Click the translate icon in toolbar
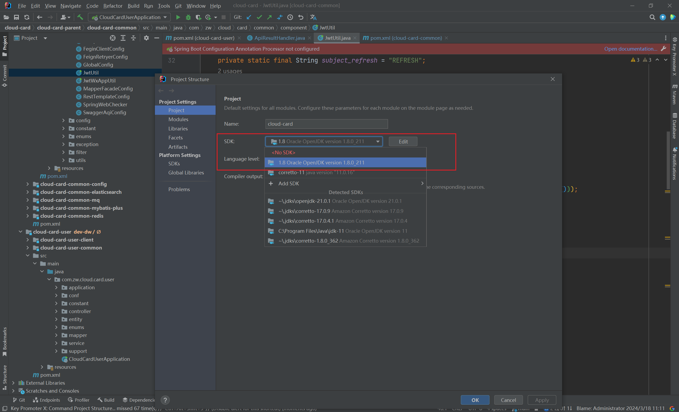 point(313,17)
